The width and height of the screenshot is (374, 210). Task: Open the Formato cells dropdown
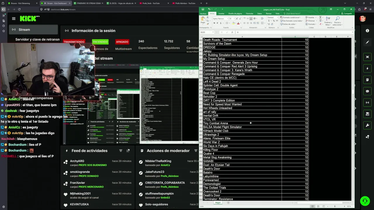coord(311,24)
